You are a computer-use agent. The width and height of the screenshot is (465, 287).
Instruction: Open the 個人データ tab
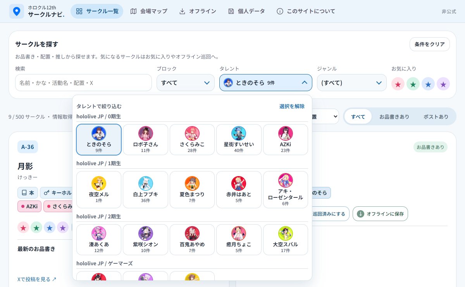tap(246, 11)
